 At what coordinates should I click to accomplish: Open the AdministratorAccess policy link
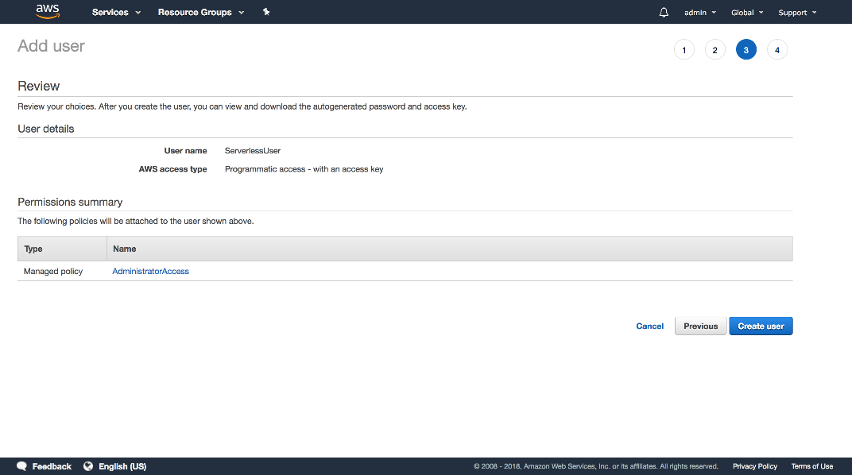coord(151,272)
